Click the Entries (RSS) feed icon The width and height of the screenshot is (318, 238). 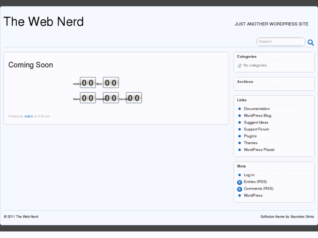pos(240,182)
